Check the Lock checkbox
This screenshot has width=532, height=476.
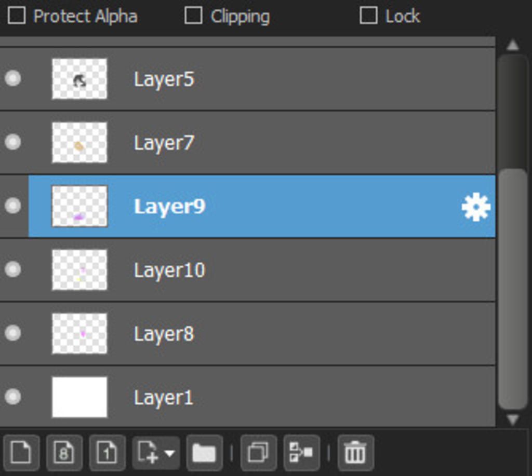click(x=368, y=16)
